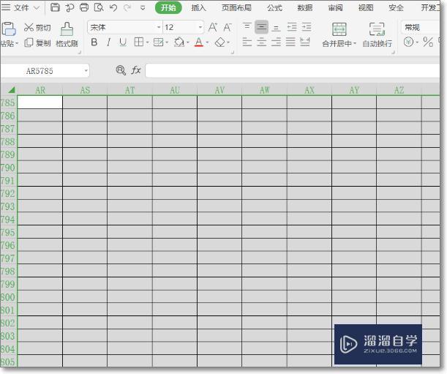
Task: Toggle Italic formatting
Action: coord(108,42)
